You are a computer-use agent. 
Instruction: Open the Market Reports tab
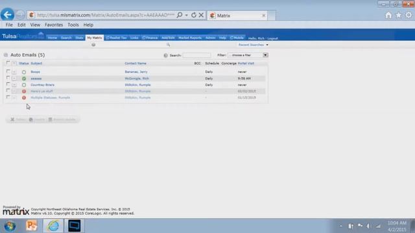coord(190,38)
